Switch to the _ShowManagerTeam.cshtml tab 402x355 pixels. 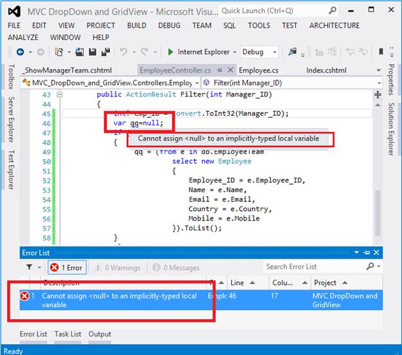[x=67, y=70]
